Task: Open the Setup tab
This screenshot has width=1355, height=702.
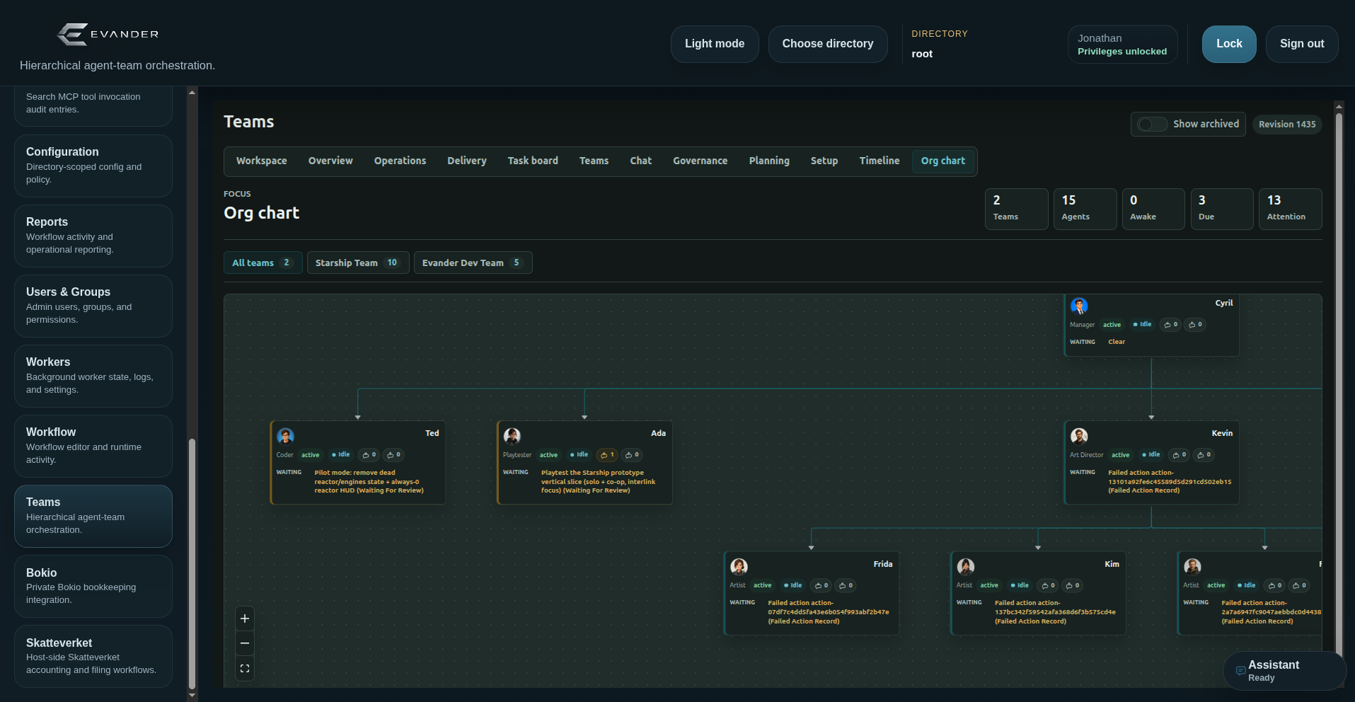Action: pyautogui.click(x=824, y=161)
